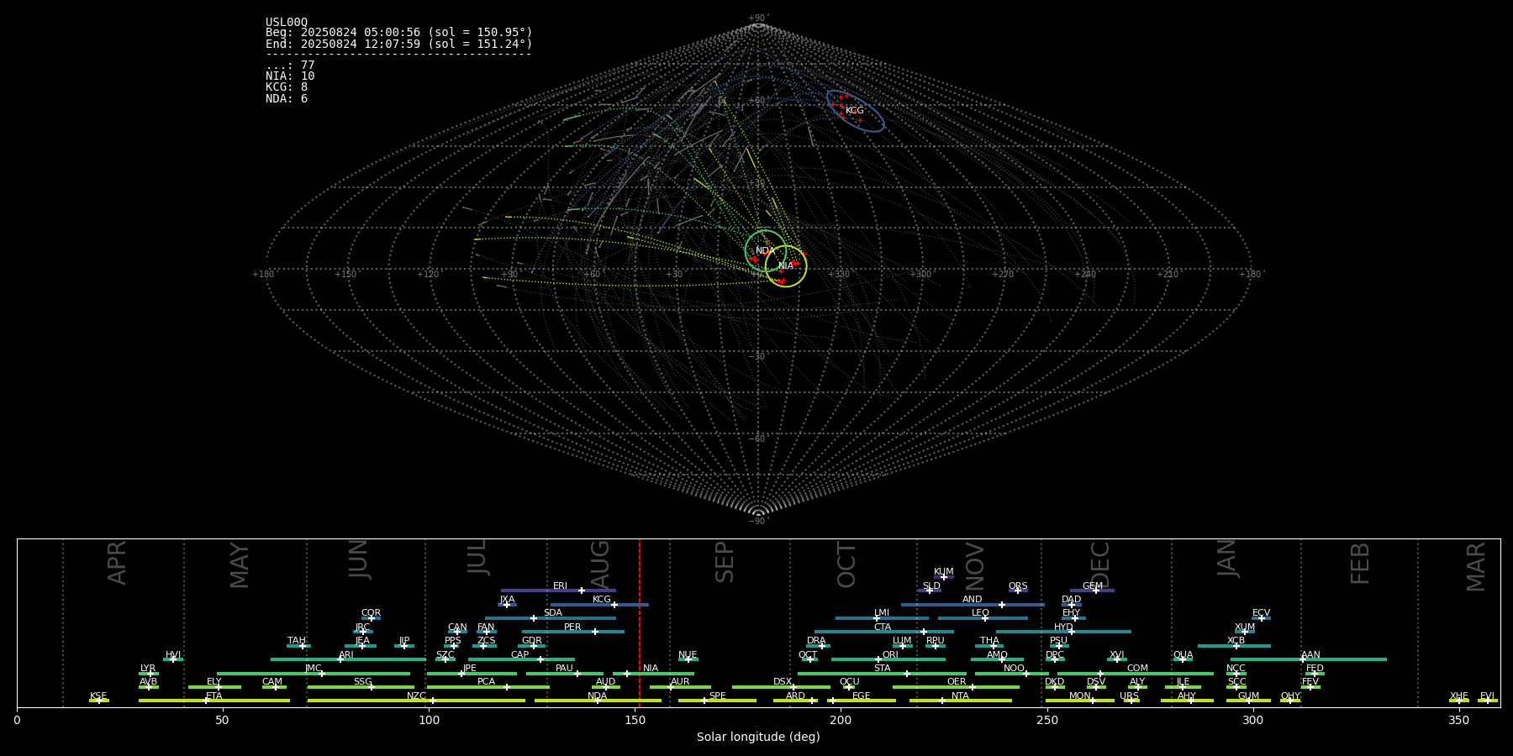This screenshot has height=756, width=1513.
Task: Click the 'NIA: 10' count in legend
Action: click(290, 76)
